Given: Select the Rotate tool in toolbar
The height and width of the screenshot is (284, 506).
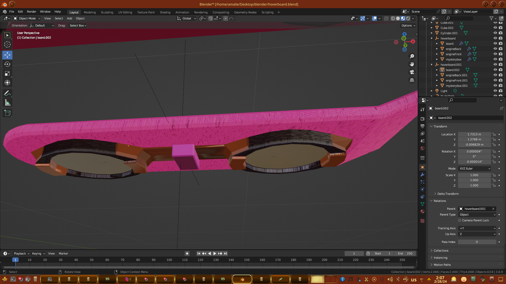Looking at the screenshot, I should point(7,64).
